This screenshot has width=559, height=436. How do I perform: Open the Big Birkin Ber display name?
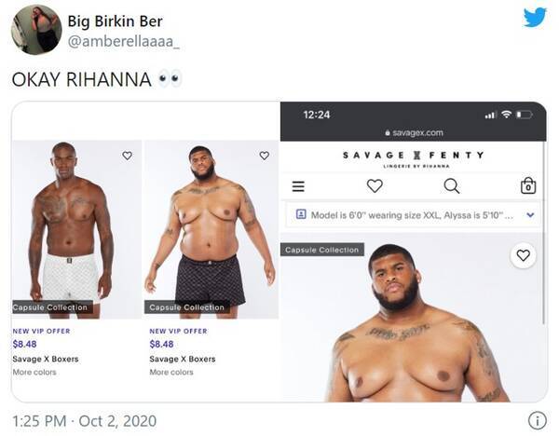119,20
